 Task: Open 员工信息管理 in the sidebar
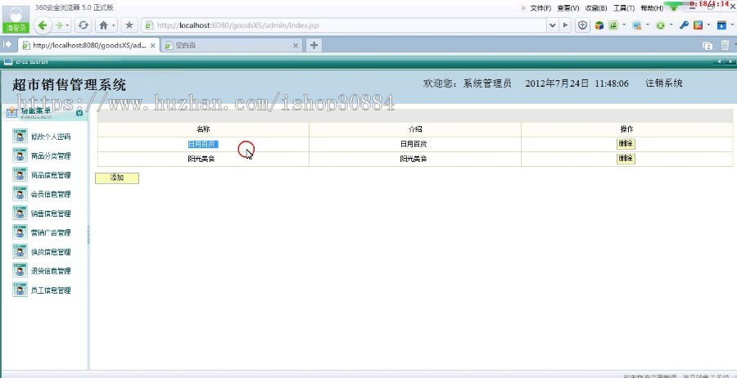click(x=51, y=290)
